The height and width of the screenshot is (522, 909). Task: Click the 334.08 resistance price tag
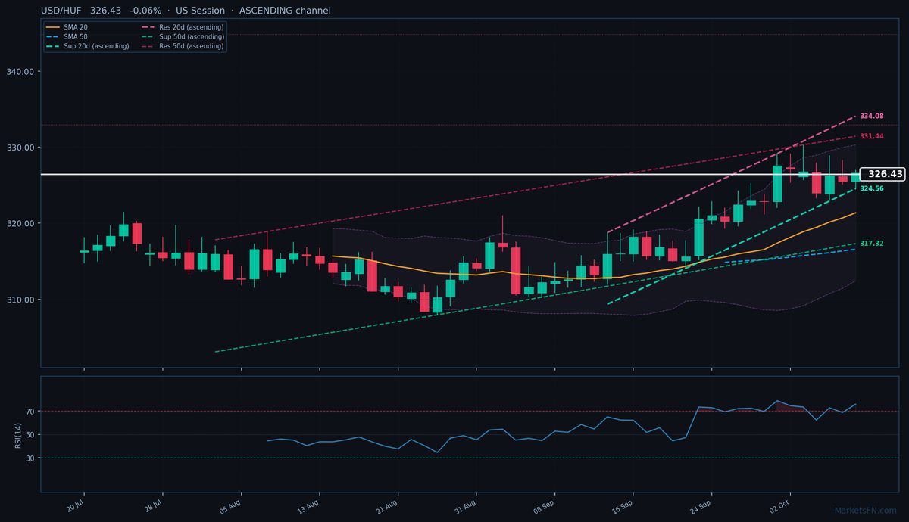[872, 117]
